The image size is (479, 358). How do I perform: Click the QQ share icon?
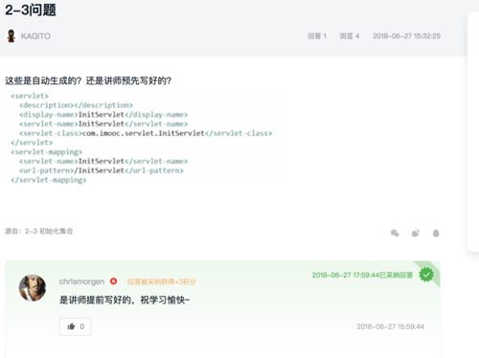tap(436, 234)
